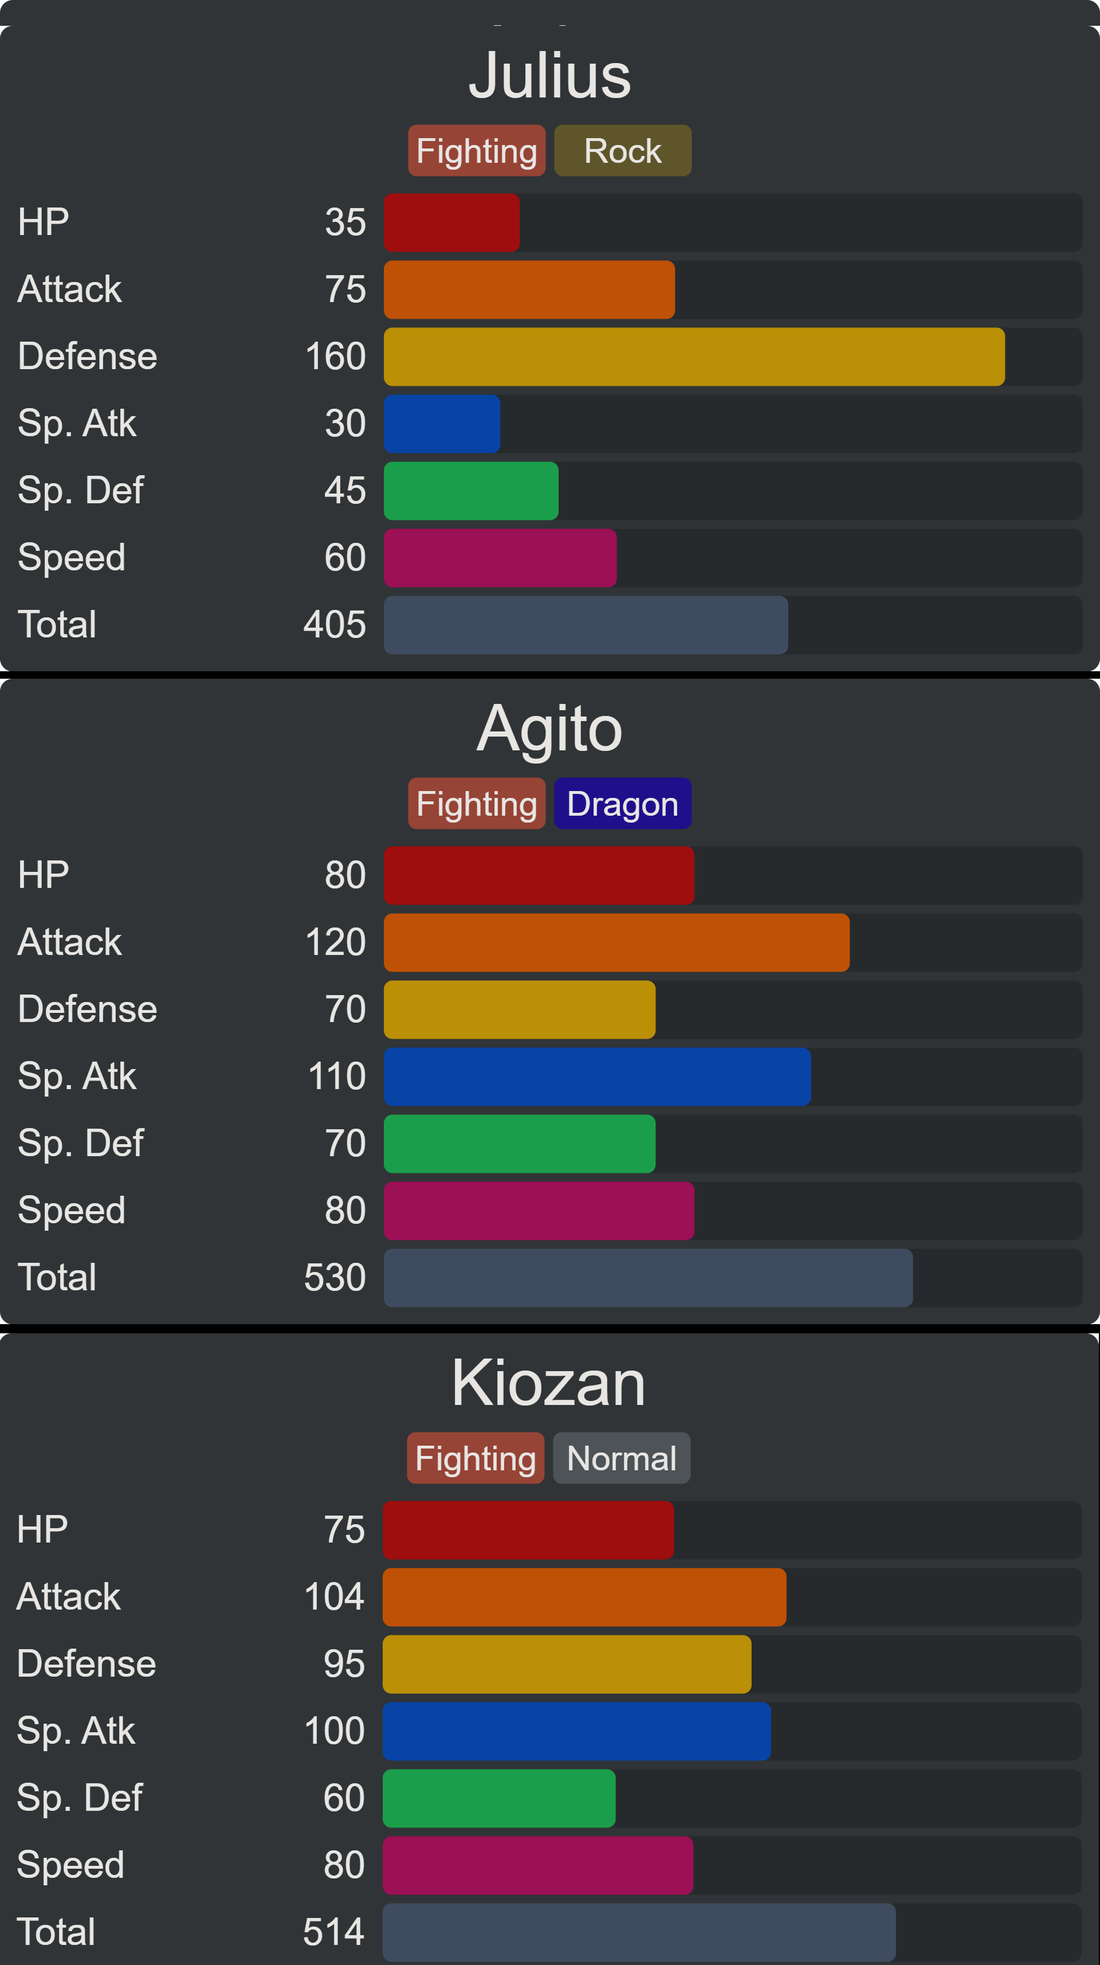Click Julius's yellow Defense 160 bar

pyautogui.click(x=694, y=356)
